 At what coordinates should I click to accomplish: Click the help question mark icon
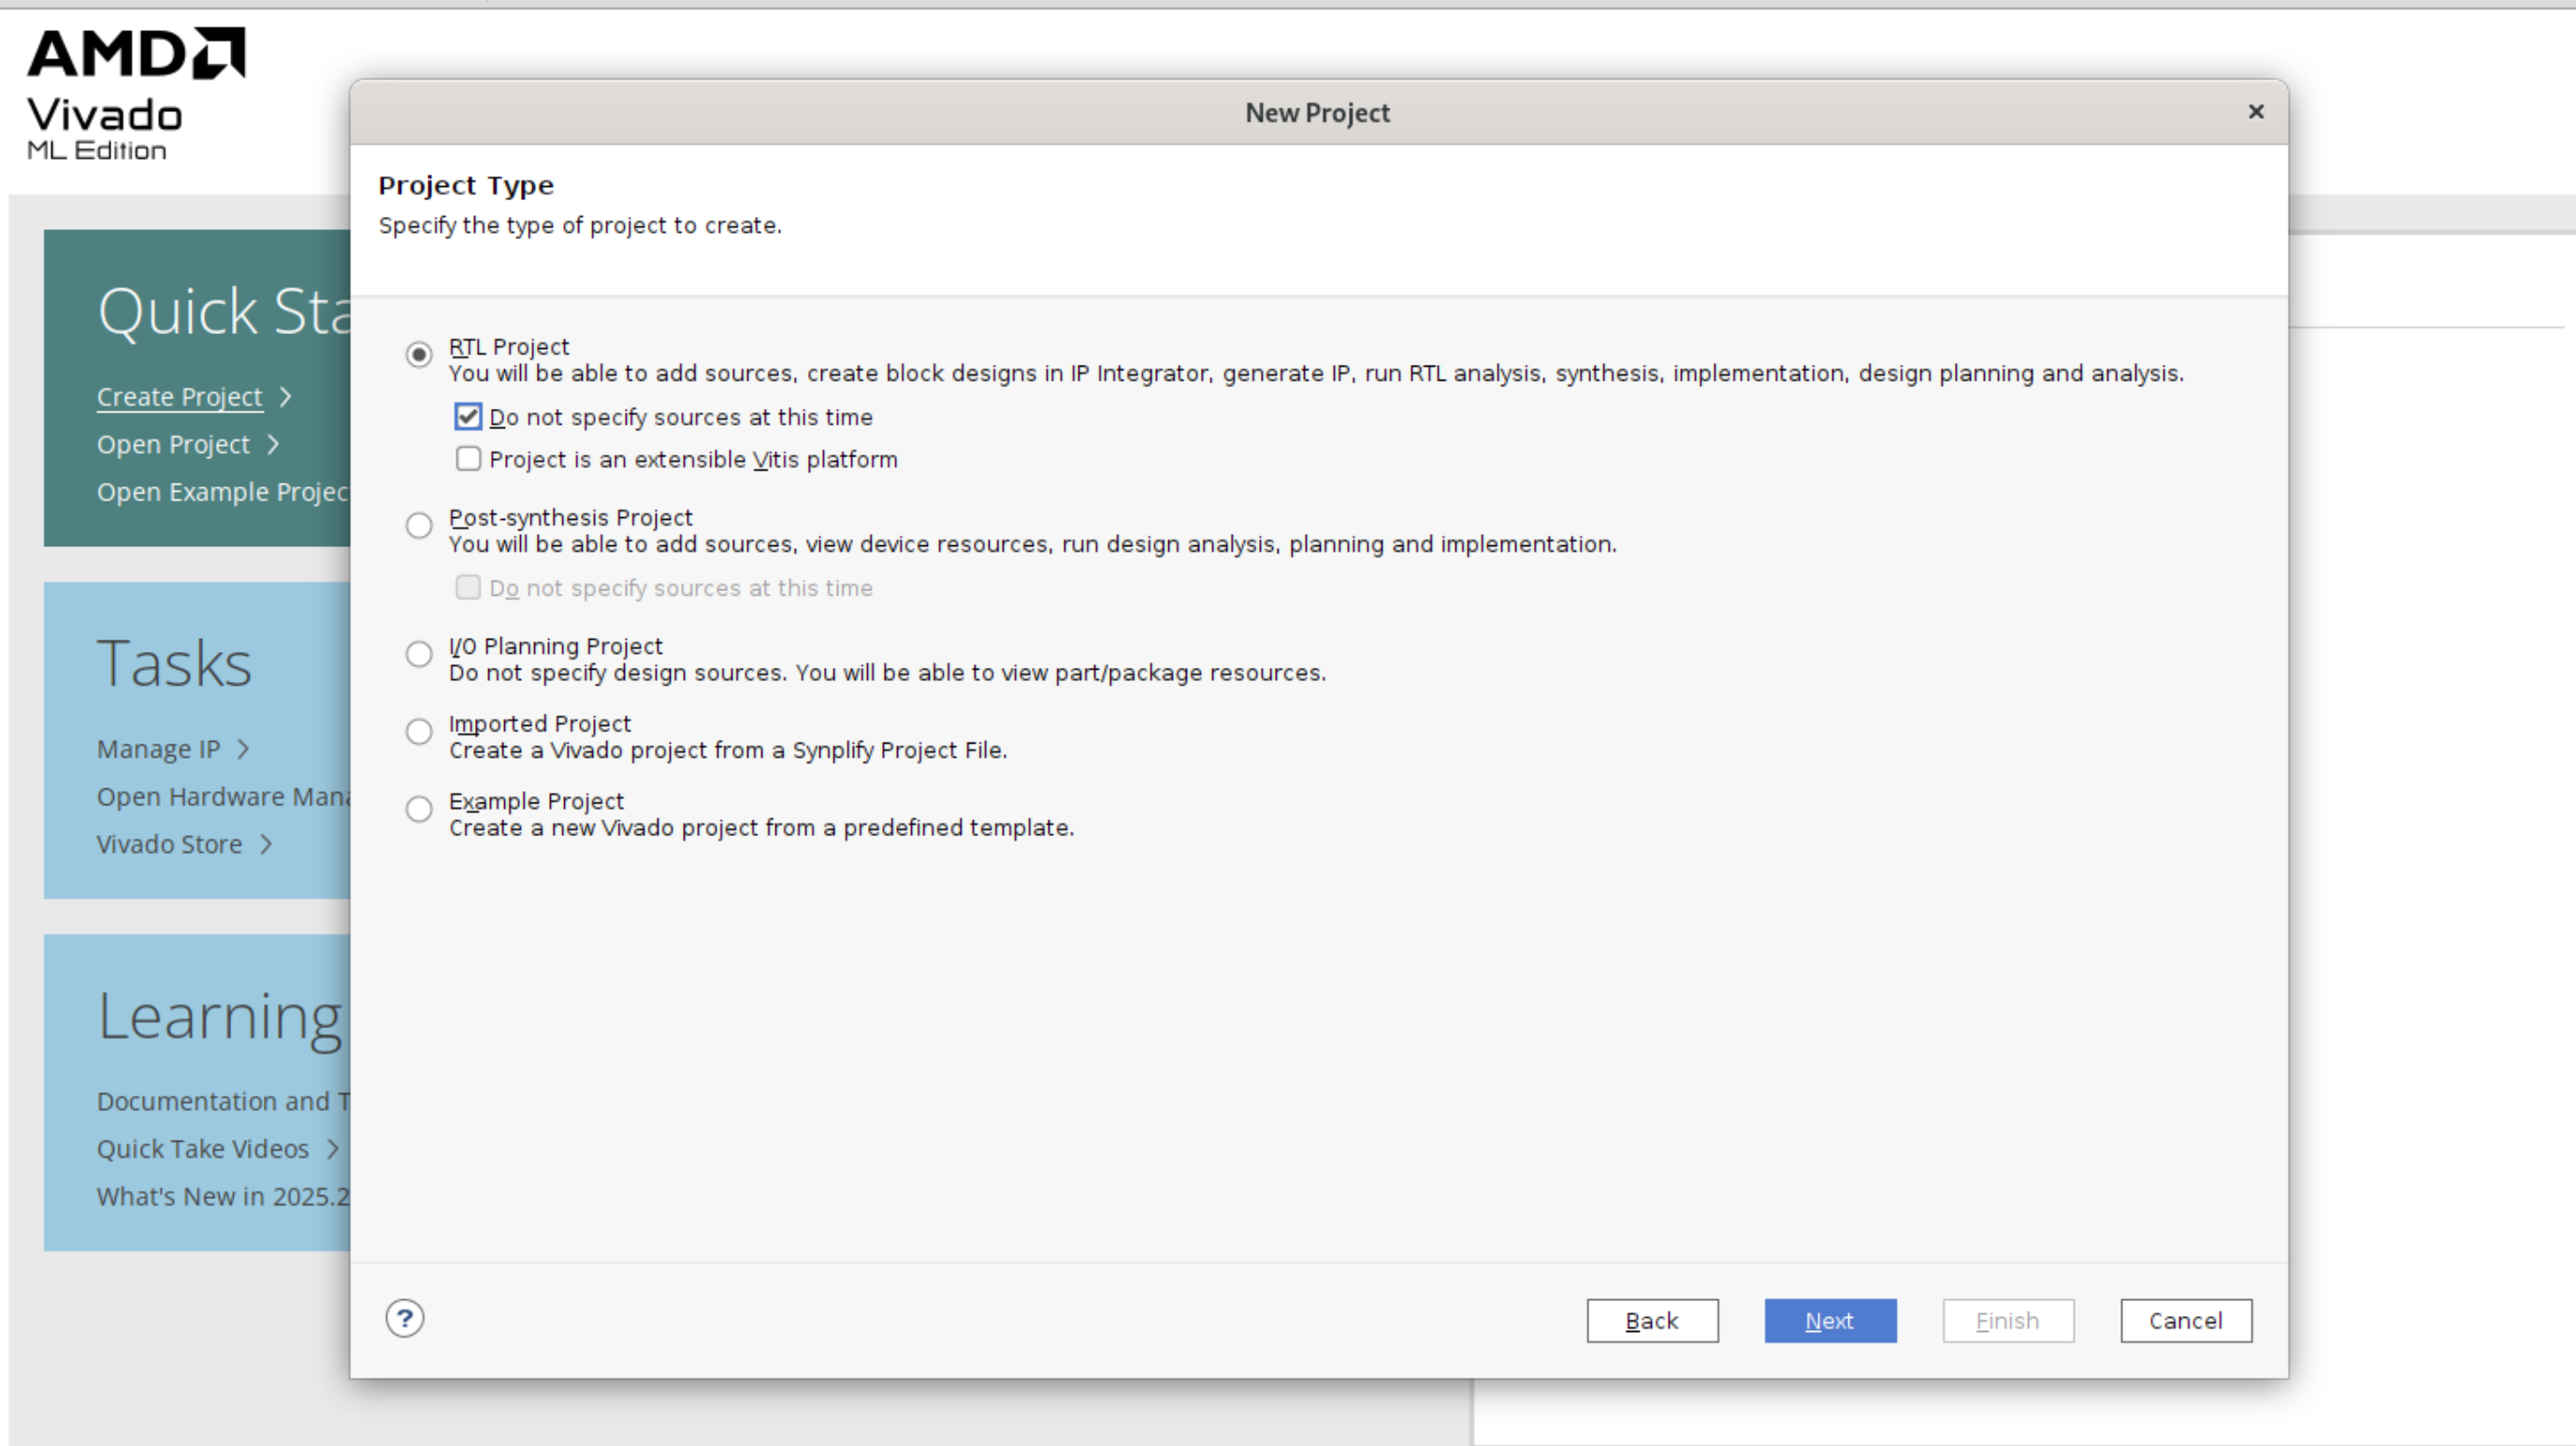tap(405, 1318)
